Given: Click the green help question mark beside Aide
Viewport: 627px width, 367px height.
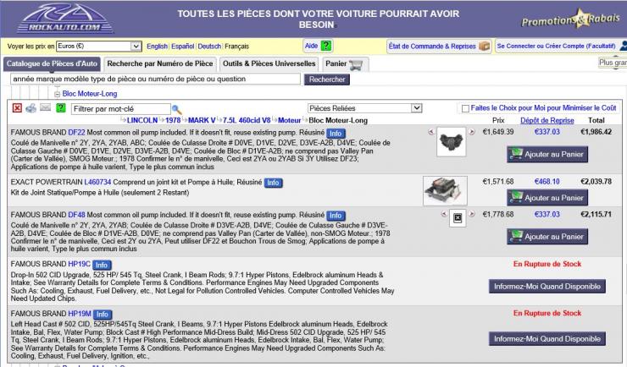Looking at the screenshot, I should click(326, 46).
